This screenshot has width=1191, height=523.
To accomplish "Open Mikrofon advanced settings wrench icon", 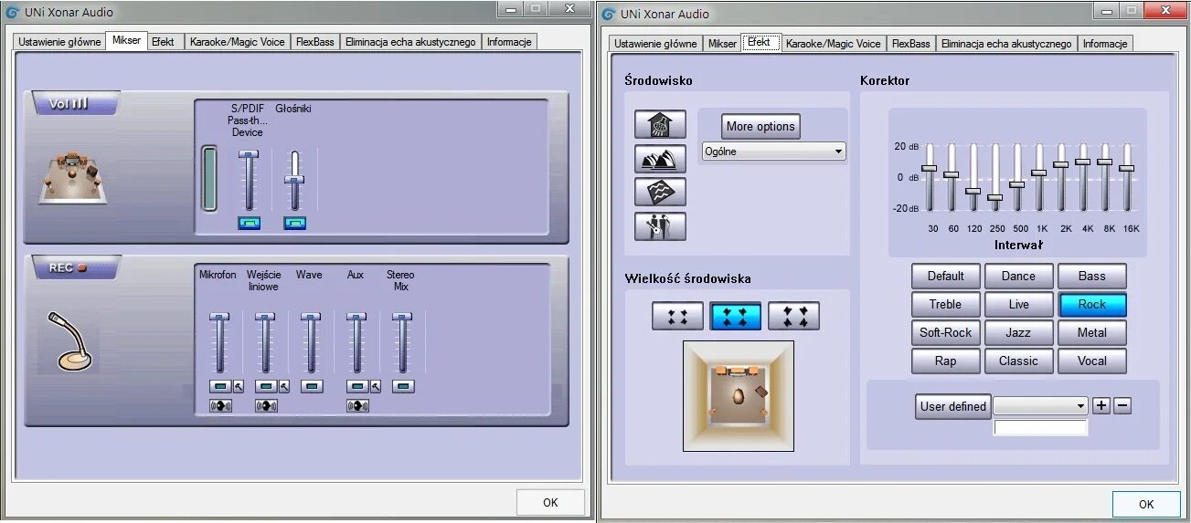I will (239, 386).
